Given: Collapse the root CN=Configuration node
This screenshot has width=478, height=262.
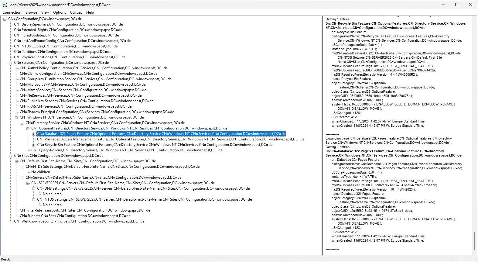Looking at the screenshot, I should point(5,19).
